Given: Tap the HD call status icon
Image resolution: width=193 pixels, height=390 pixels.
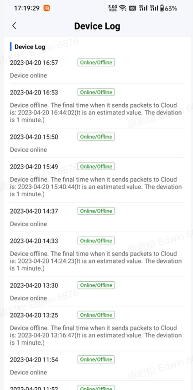Looking at the screenshot, I should [x=132, y=8].
